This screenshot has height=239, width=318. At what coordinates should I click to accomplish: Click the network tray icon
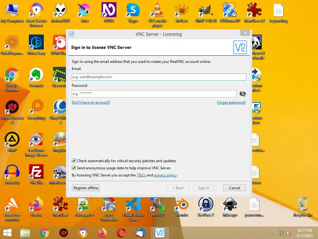281,233
